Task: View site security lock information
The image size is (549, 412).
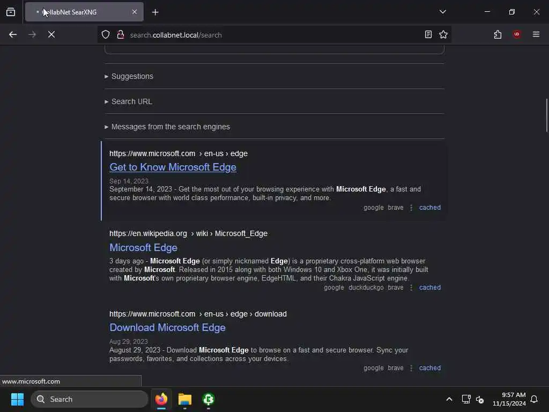Action: (x=121, y=35)
